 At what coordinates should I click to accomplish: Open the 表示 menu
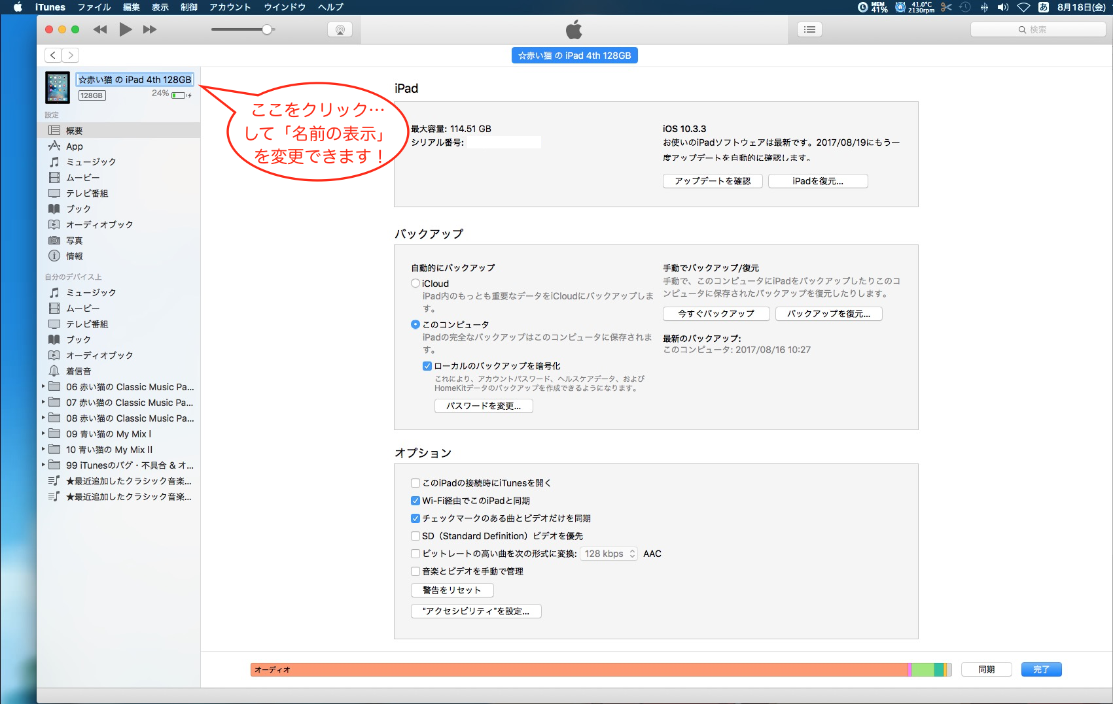(x=160, y=7)
